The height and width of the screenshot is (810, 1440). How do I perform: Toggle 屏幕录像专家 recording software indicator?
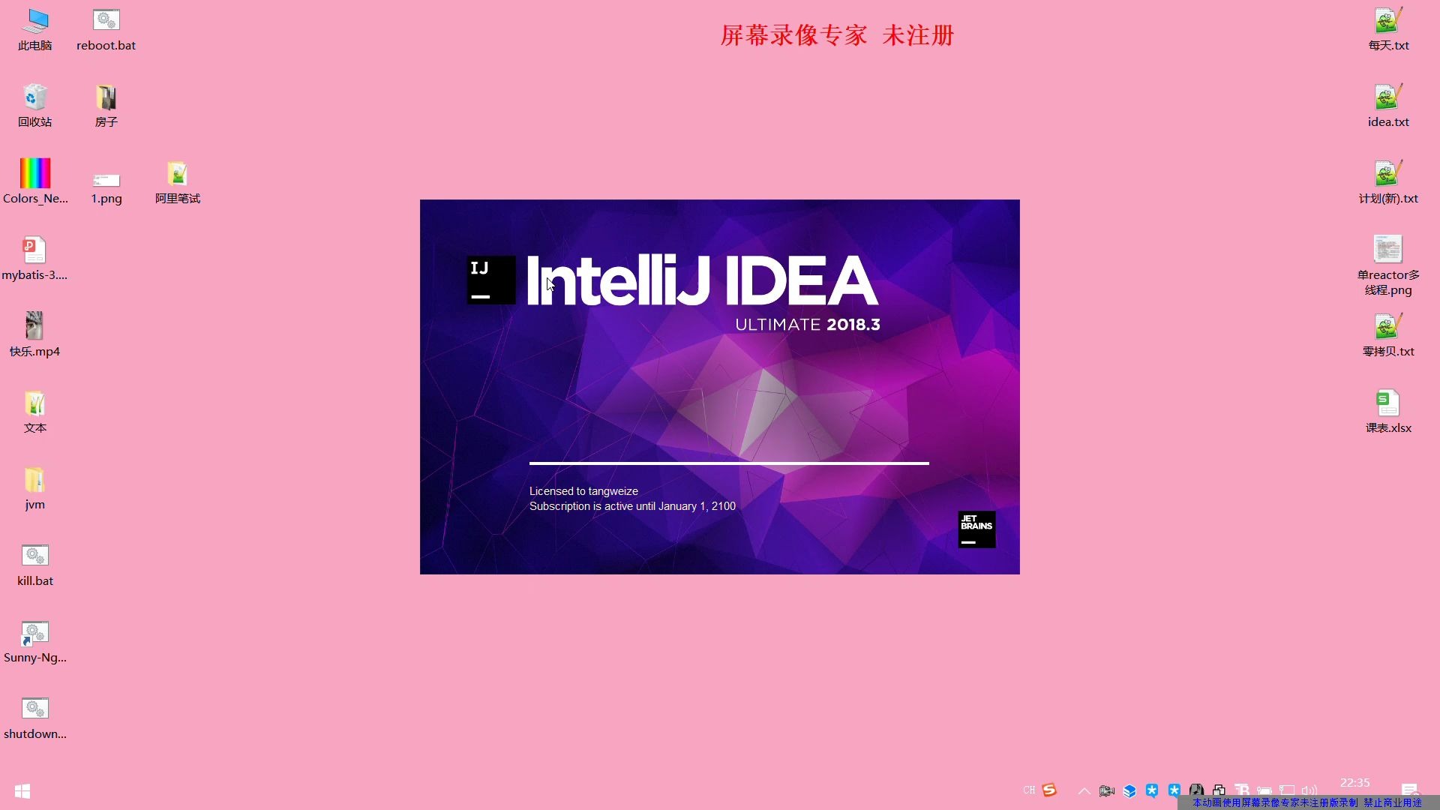click(x=1107, y=790)
